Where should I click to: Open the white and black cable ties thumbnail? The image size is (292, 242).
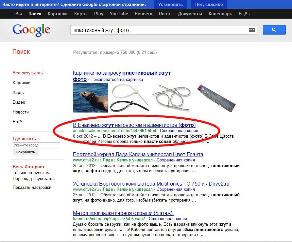pyautogui.click(x=130, y=98)
